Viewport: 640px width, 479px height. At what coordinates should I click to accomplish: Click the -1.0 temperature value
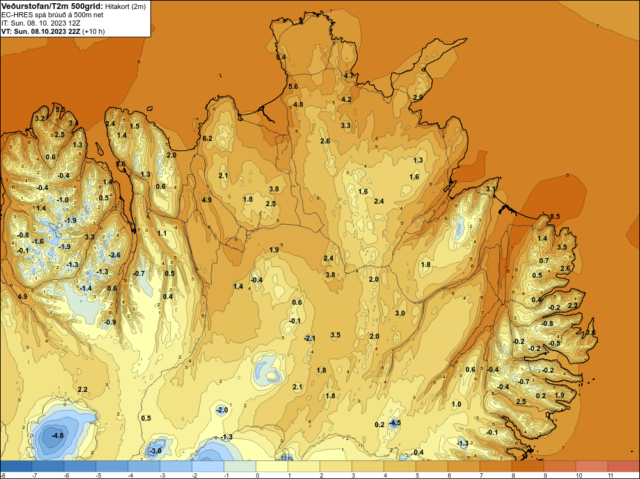coord(63,200)
